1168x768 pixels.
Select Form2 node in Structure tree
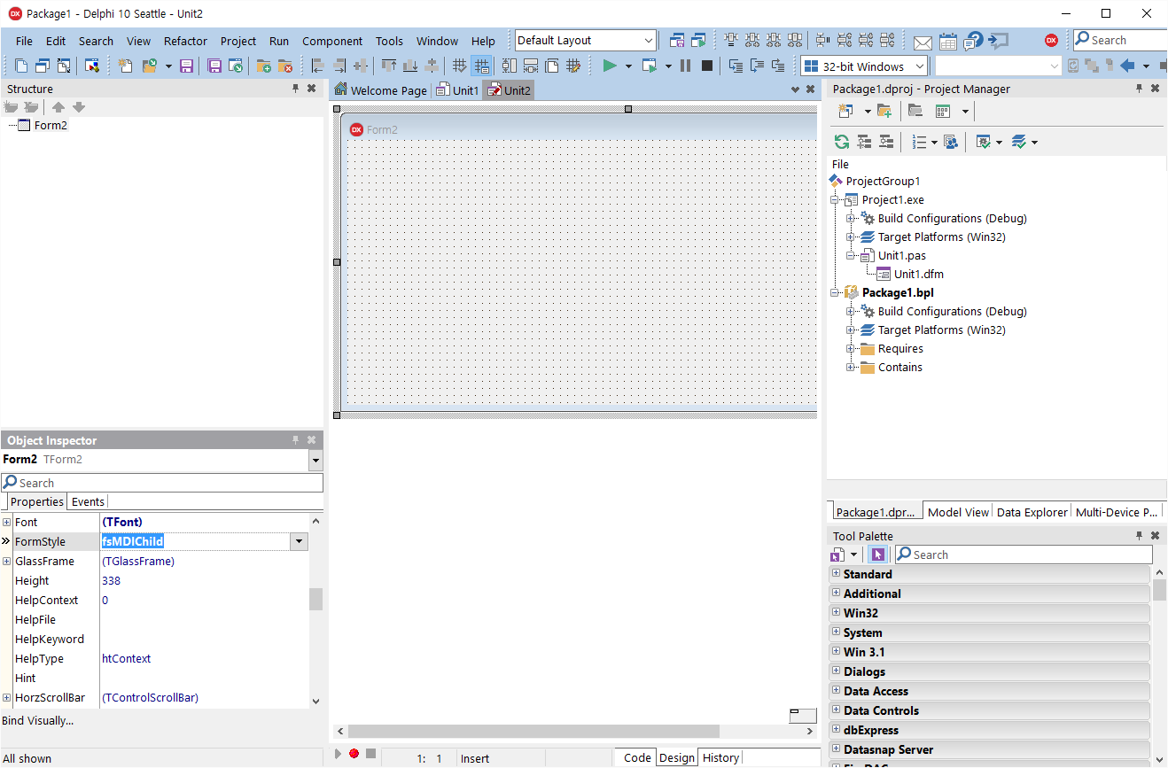coord(51,125)
